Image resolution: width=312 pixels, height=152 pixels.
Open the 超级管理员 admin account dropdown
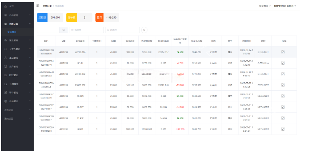[x=285, y=6]
